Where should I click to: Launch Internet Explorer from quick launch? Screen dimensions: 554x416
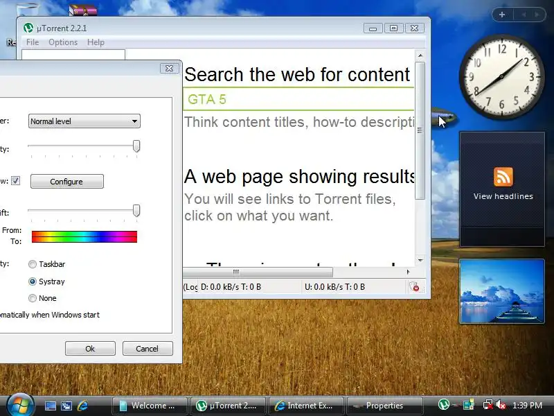coord(82,406)
